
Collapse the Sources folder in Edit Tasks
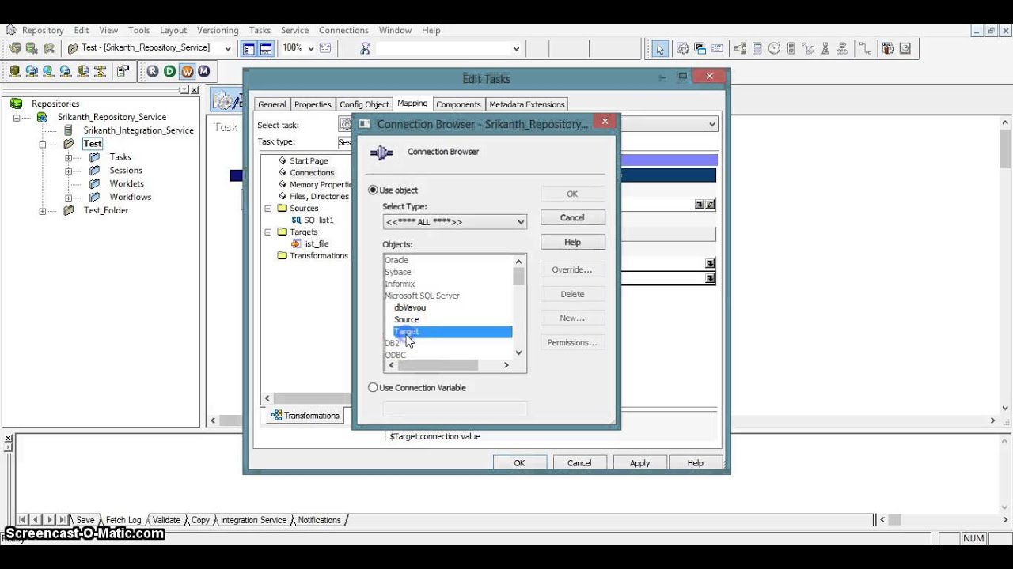[268, 209]
